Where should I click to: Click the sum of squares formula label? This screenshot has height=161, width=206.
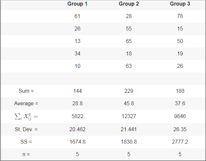(x=26, y=117)
